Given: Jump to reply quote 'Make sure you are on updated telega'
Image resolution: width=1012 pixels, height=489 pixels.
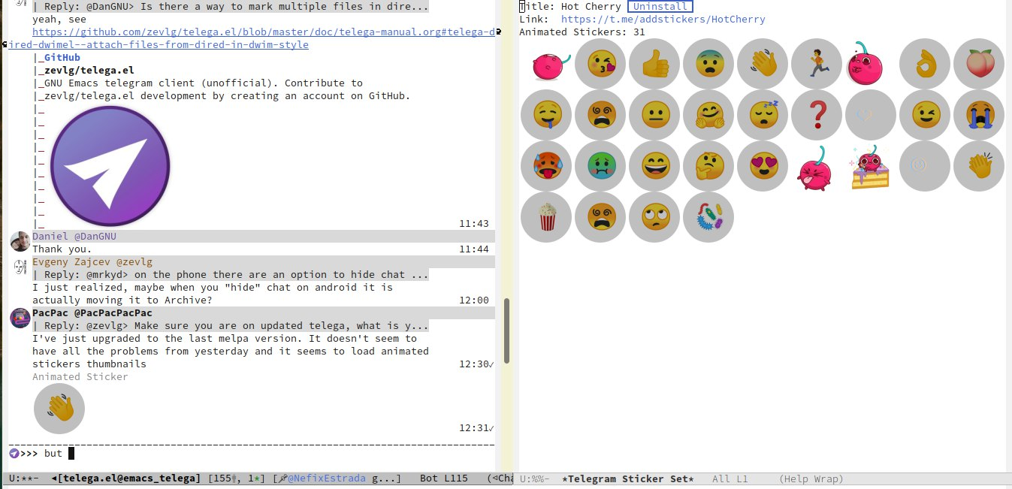Looking at the screenshot, I should coord(231,326).
